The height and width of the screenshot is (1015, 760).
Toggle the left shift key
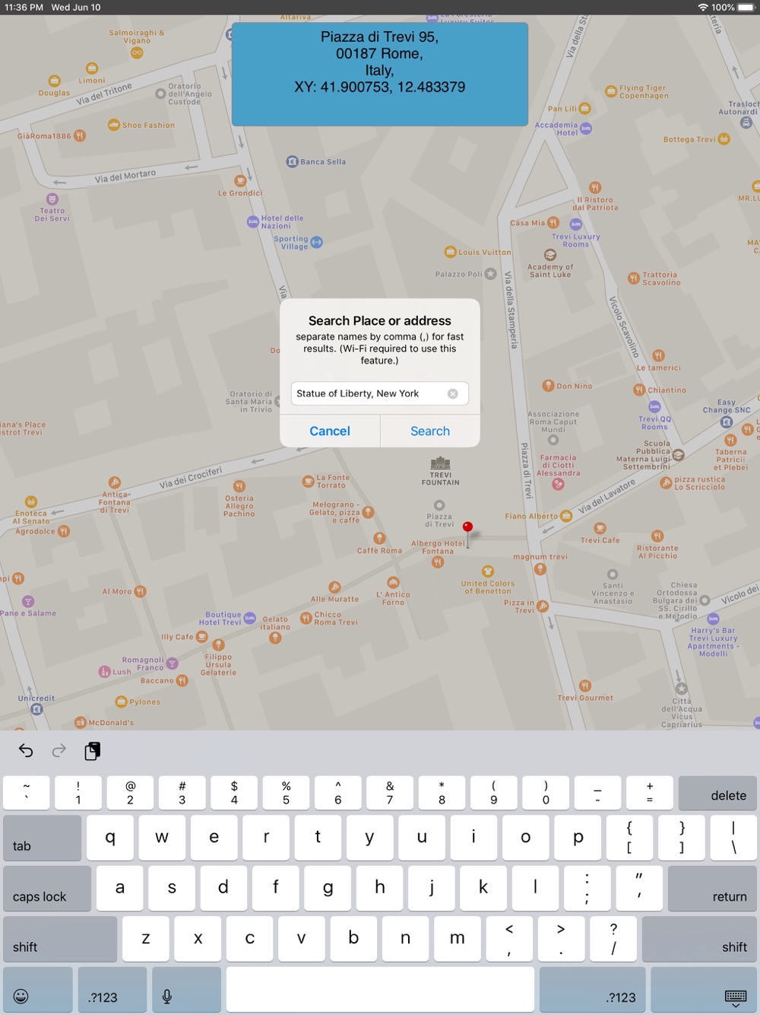[x=60, y=939]
